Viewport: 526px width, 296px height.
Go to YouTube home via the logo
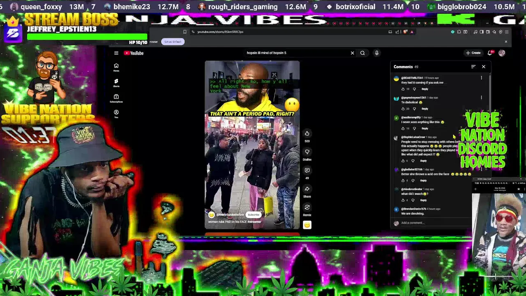(x=134, y=53)
